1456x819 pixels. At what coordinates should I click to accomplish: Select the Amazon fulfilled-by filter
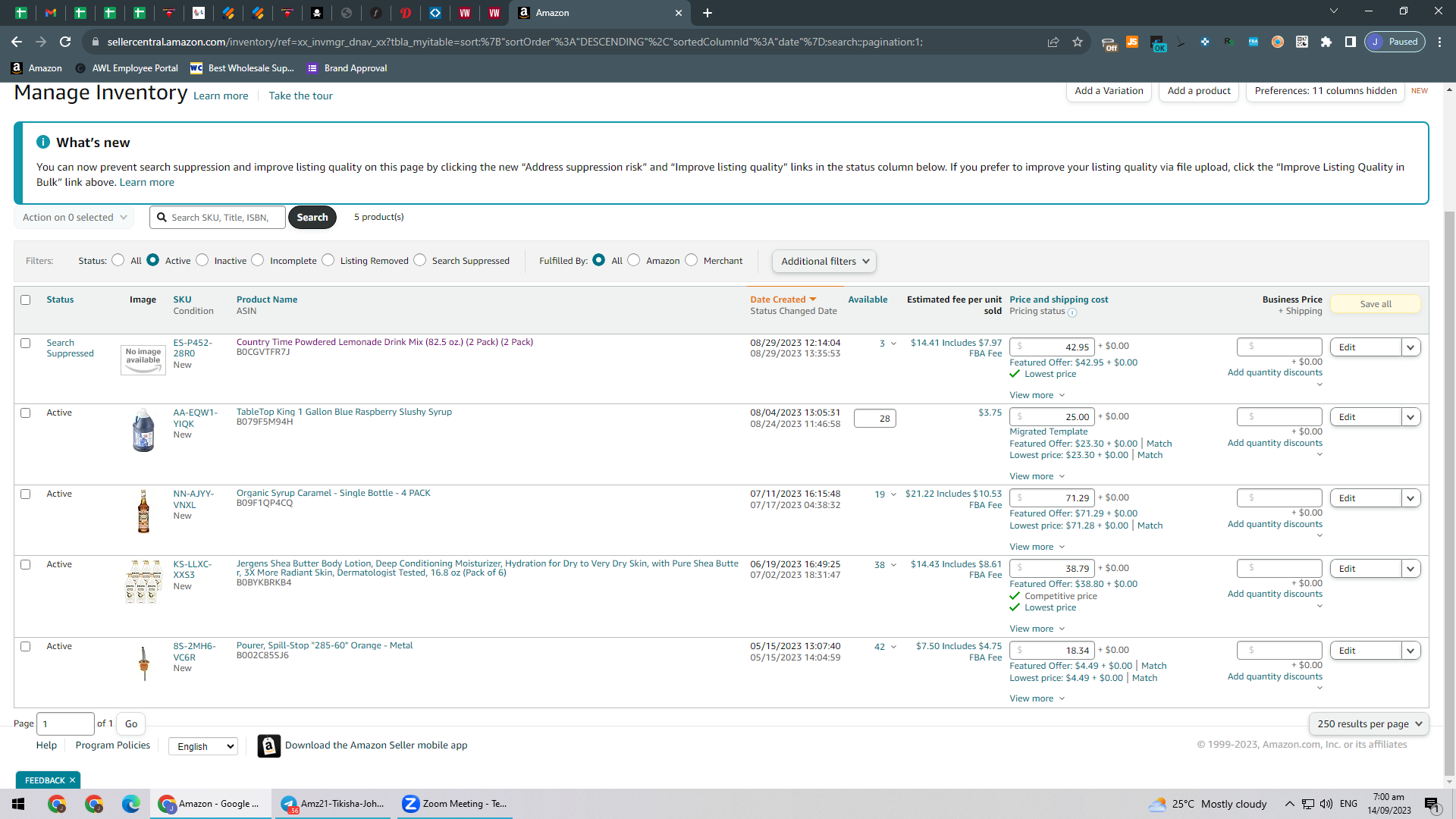pyautogui.click(x=634, y=260)
